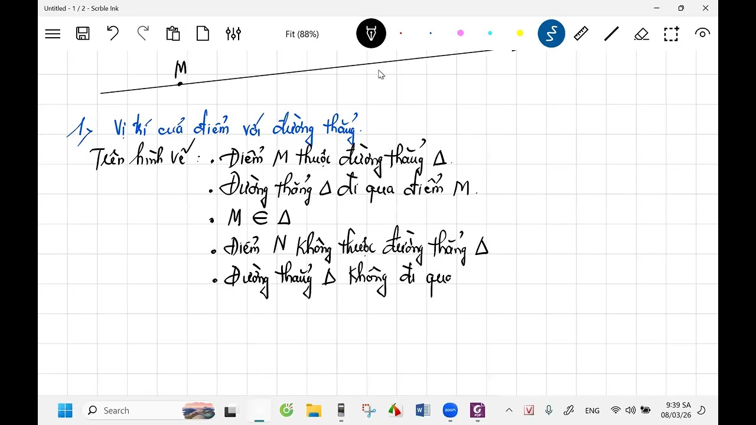Image resolution: width=756 pixels, height=425 pixels.
Task: Open the Windows Start menu
Action: [65, 410]
